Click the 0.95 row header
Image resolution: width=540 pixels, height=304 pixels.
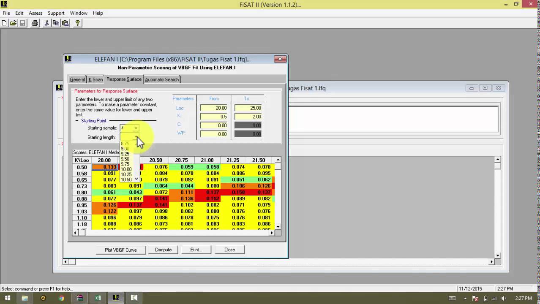click(82, 205)
